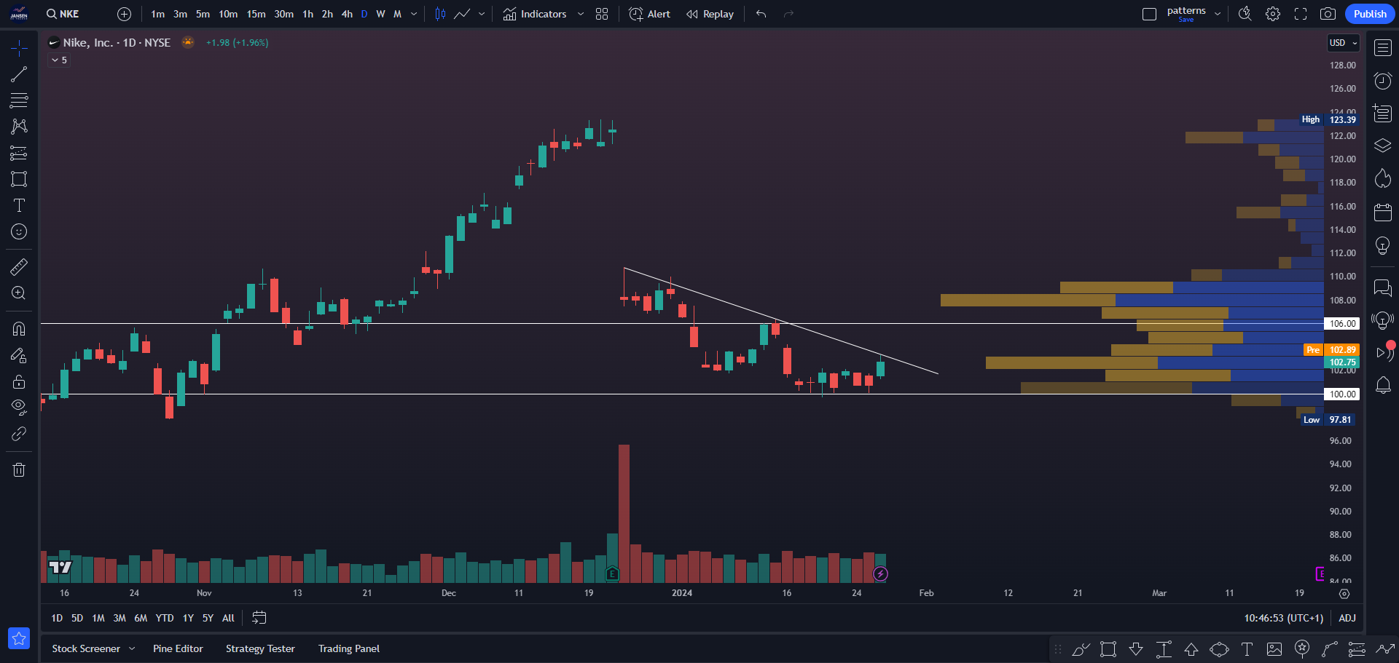Open chart settings gear
1399x663 pixels.
(x=1273, y=14)
